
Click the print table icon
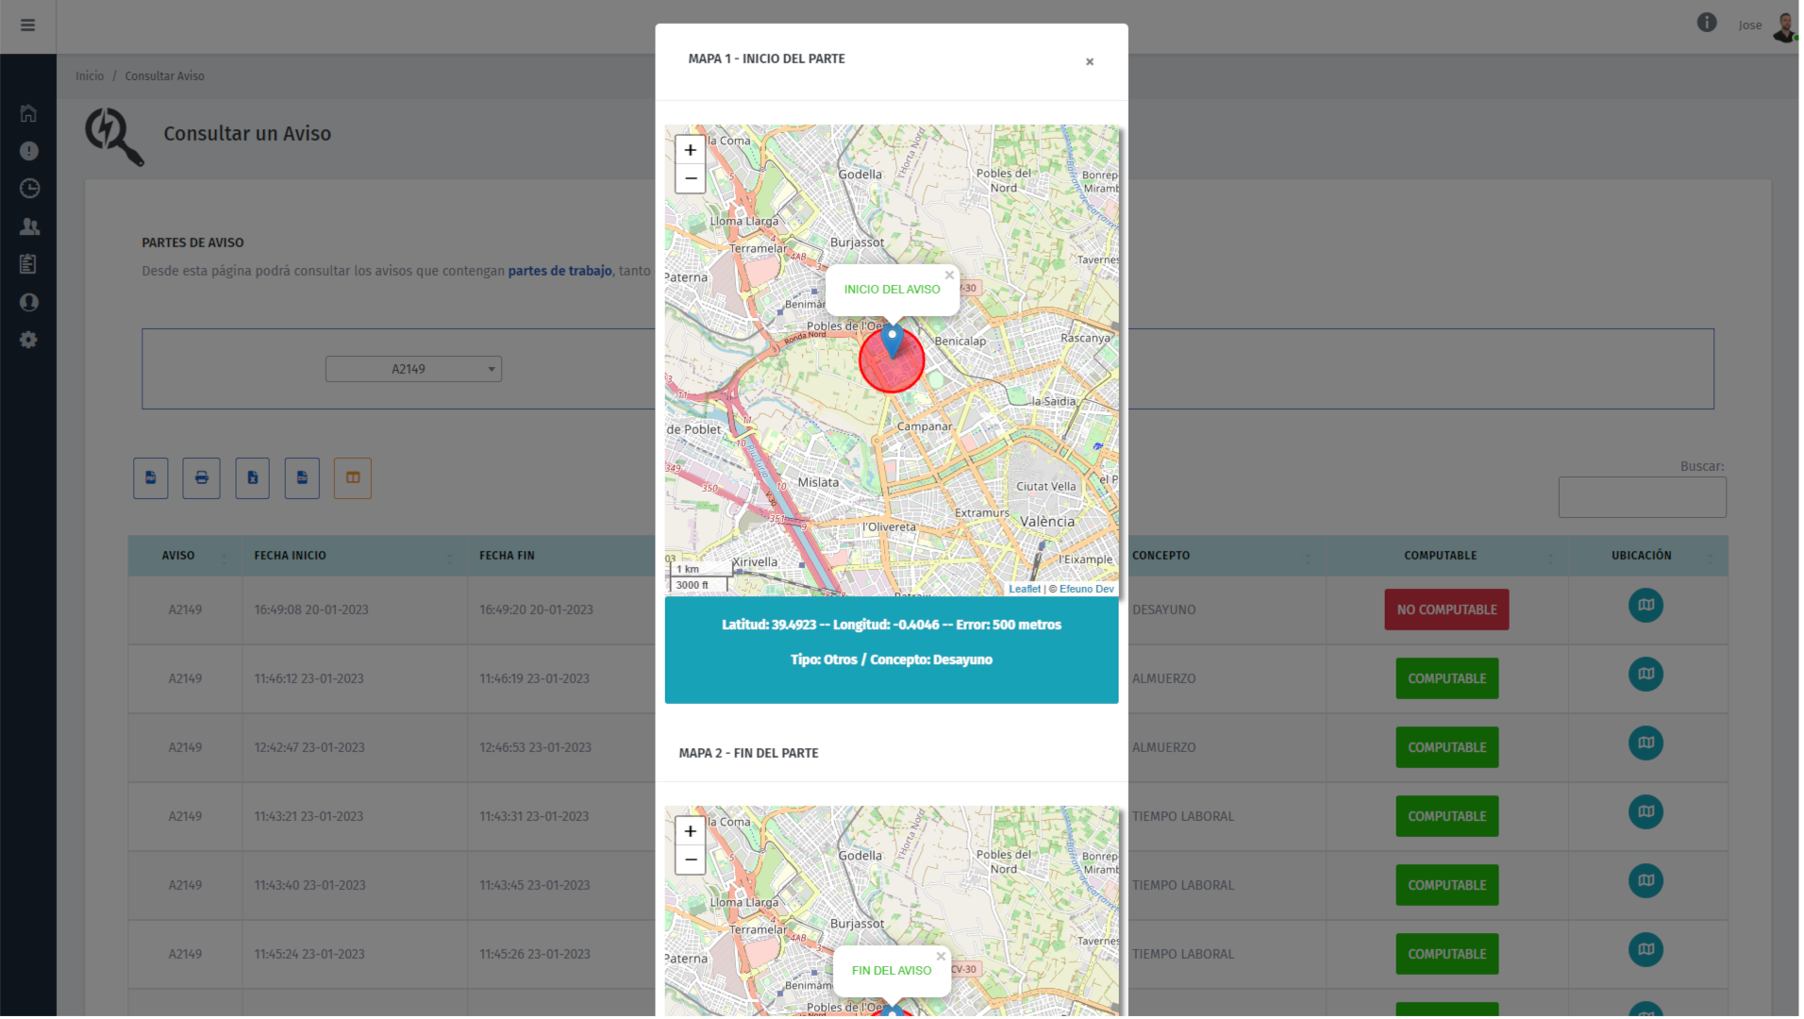[x=201, y=478]
